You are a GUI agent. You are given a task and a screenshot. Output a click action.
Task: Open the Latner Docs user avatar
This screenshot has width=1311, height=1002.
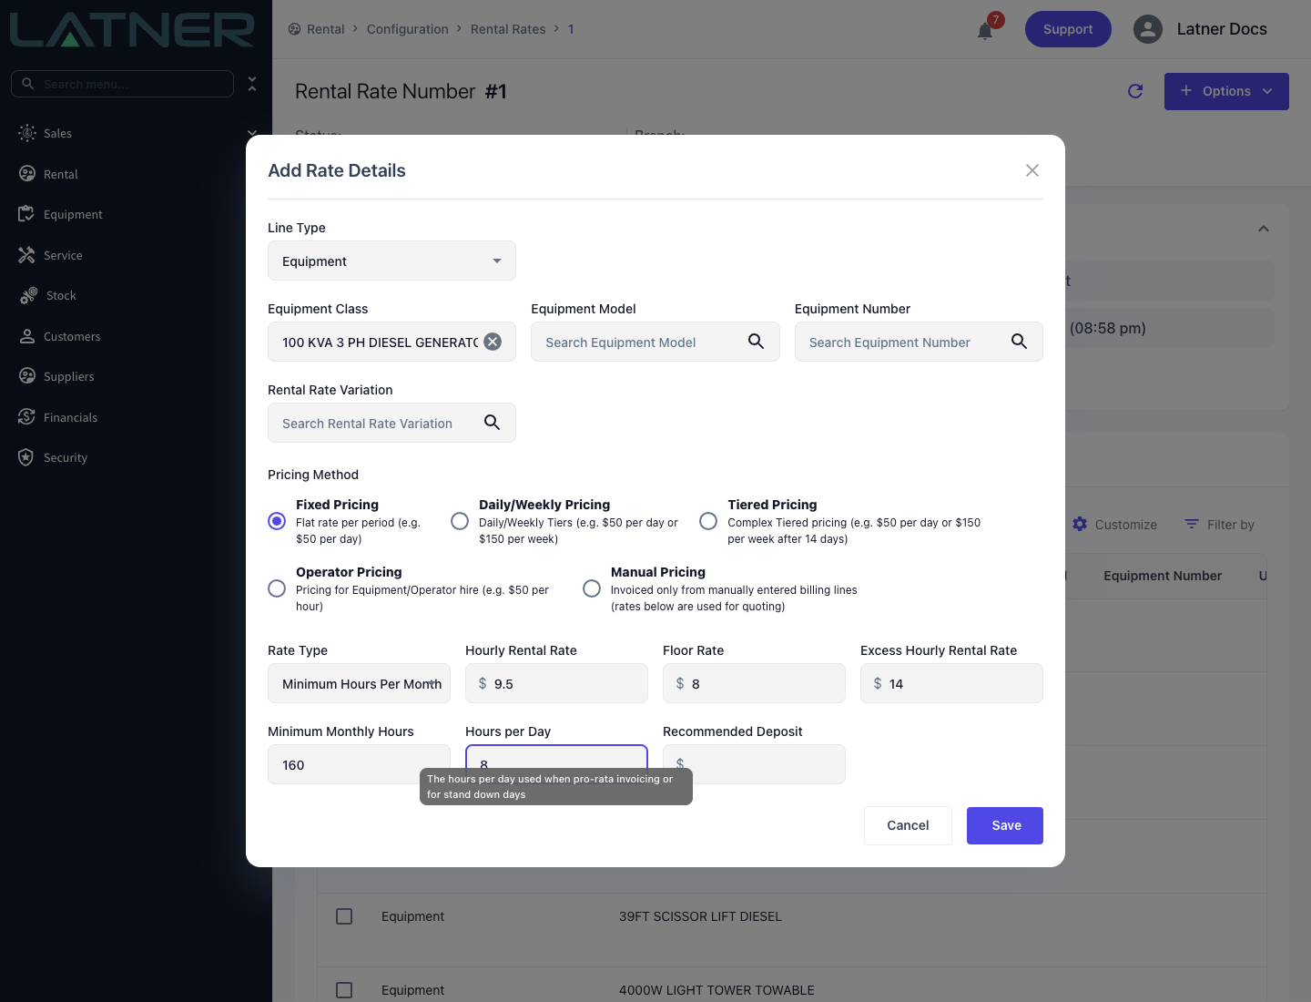click(1148, 29)
